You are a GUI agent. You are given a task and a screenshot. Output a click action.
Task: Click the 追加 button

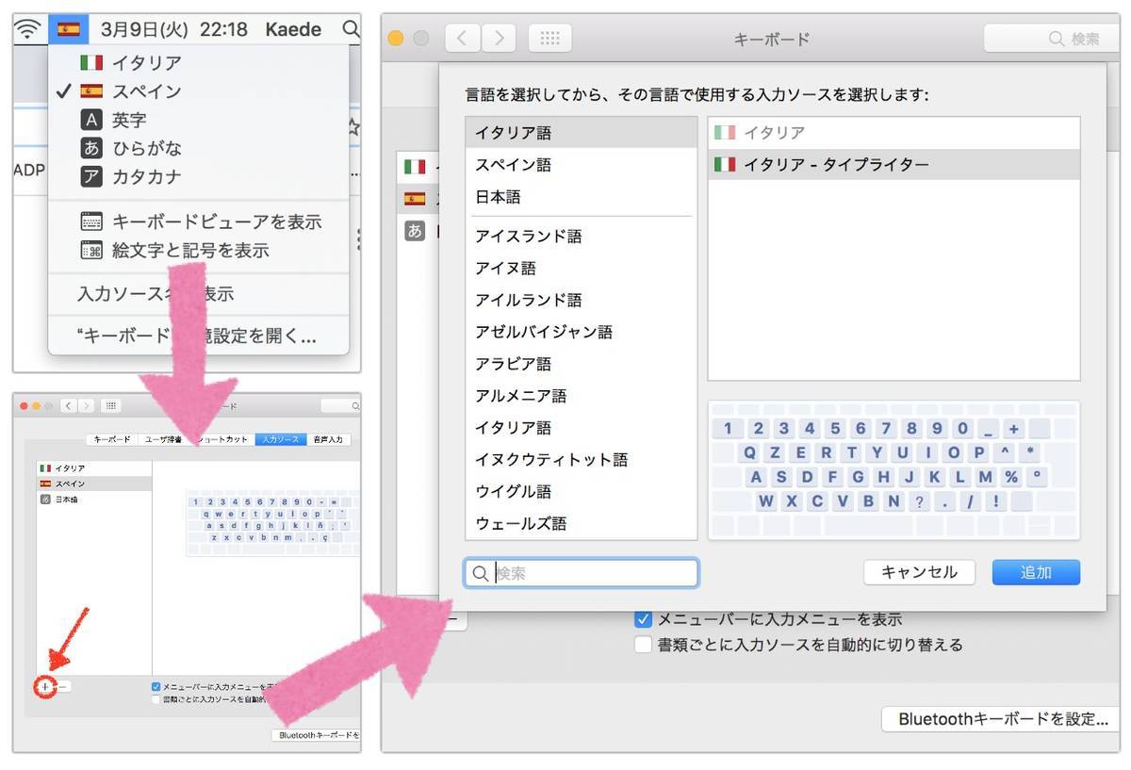tap(1035, 571)
